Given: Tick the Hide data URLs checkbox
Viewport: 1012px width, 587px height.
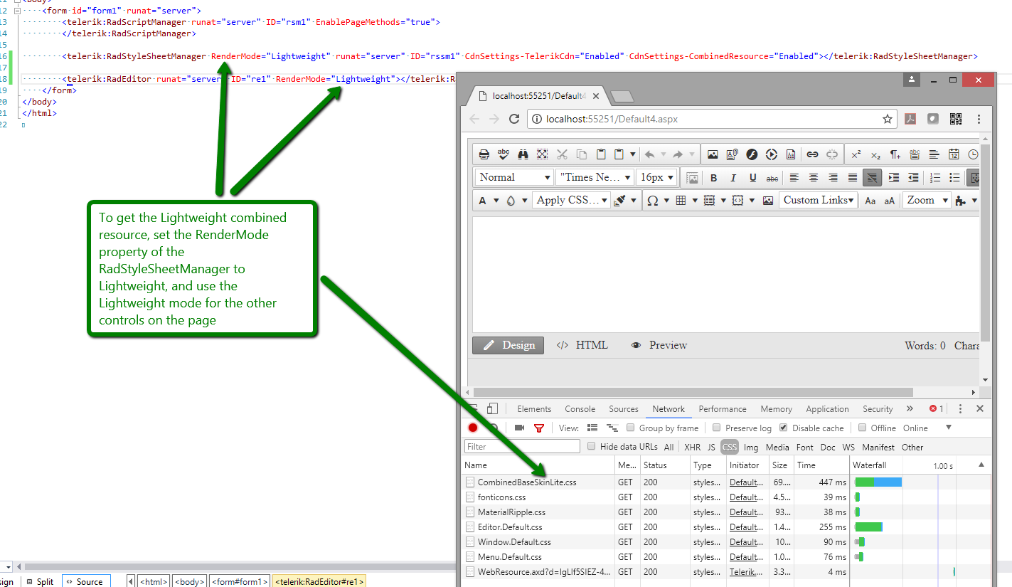Looking at the screenshot, I should coord(592,446).
